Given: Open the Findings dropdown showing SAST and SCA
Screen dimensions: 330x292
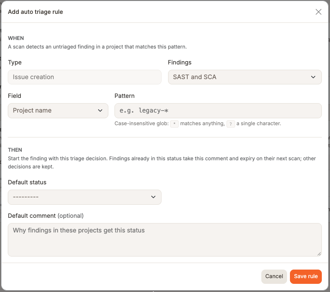Looking at the screenshot, I should (245, 77).
